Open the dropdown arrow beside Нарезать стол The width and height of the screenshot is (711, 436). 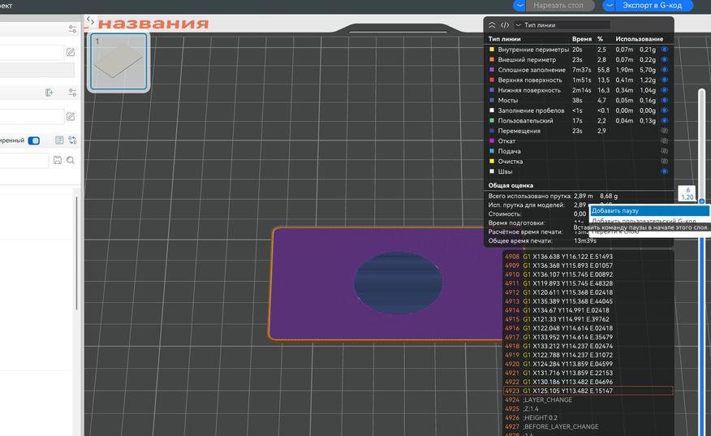(x=519, y=5)
